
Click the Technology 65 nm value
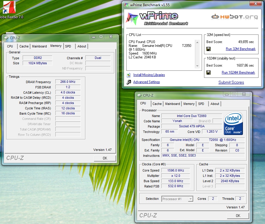click(x=170, y=131)
